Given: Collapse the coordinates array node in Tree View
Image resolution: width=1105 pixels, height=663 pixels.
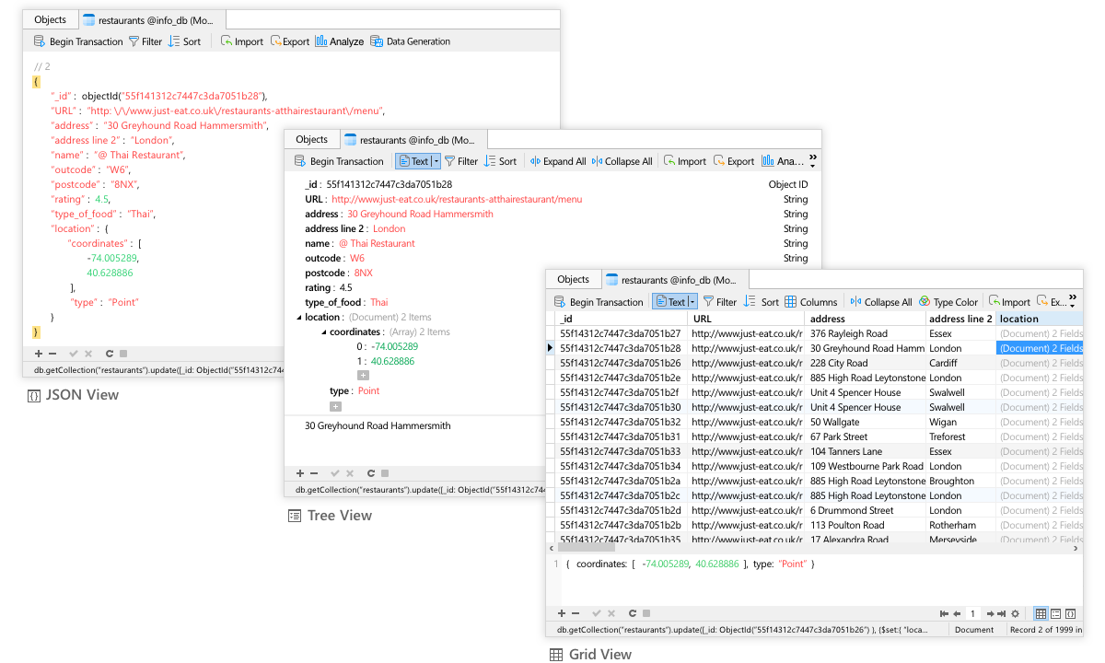Looking at the screenshot, I should tap(323, 331).
